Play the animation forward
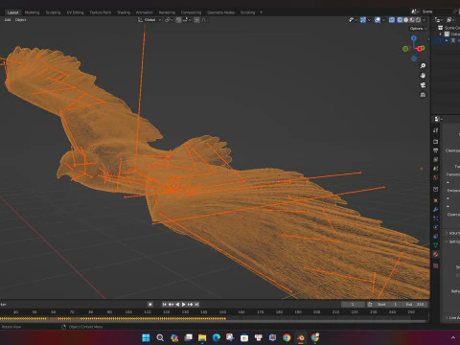Viewport: 460px width, 345px height. [x=184, y=305]
